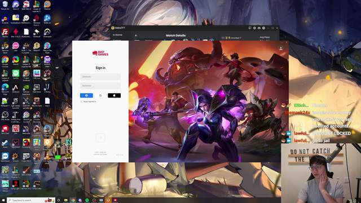The height and width of the screenshot is (203, 361).
Task: Open the Overwatch desktop shortcut
Action: [47, 33]
